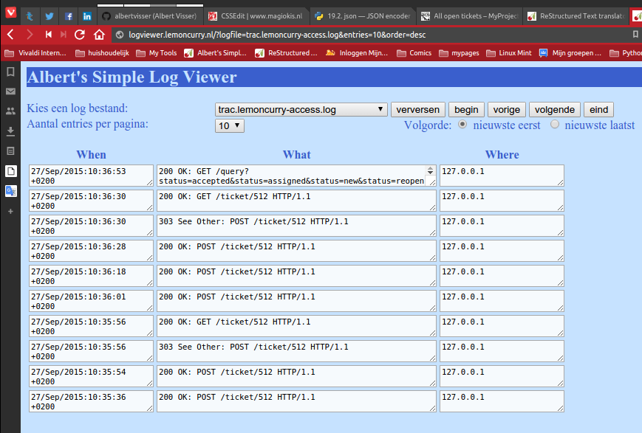The image size is (642, 433).
Task: Open the Vivaldi main menu icon
Action: point(10,13)
